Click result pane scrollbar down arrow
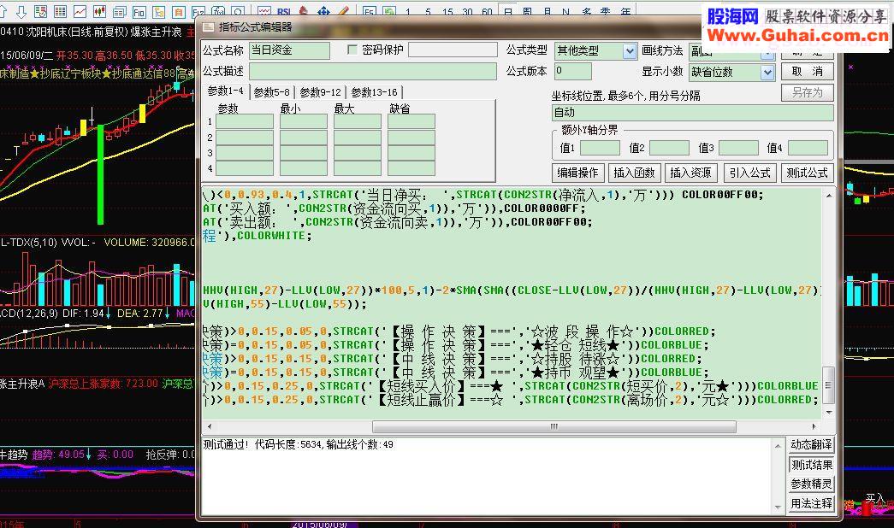Viewport: 894px width, 528px height. coord(779,507)
